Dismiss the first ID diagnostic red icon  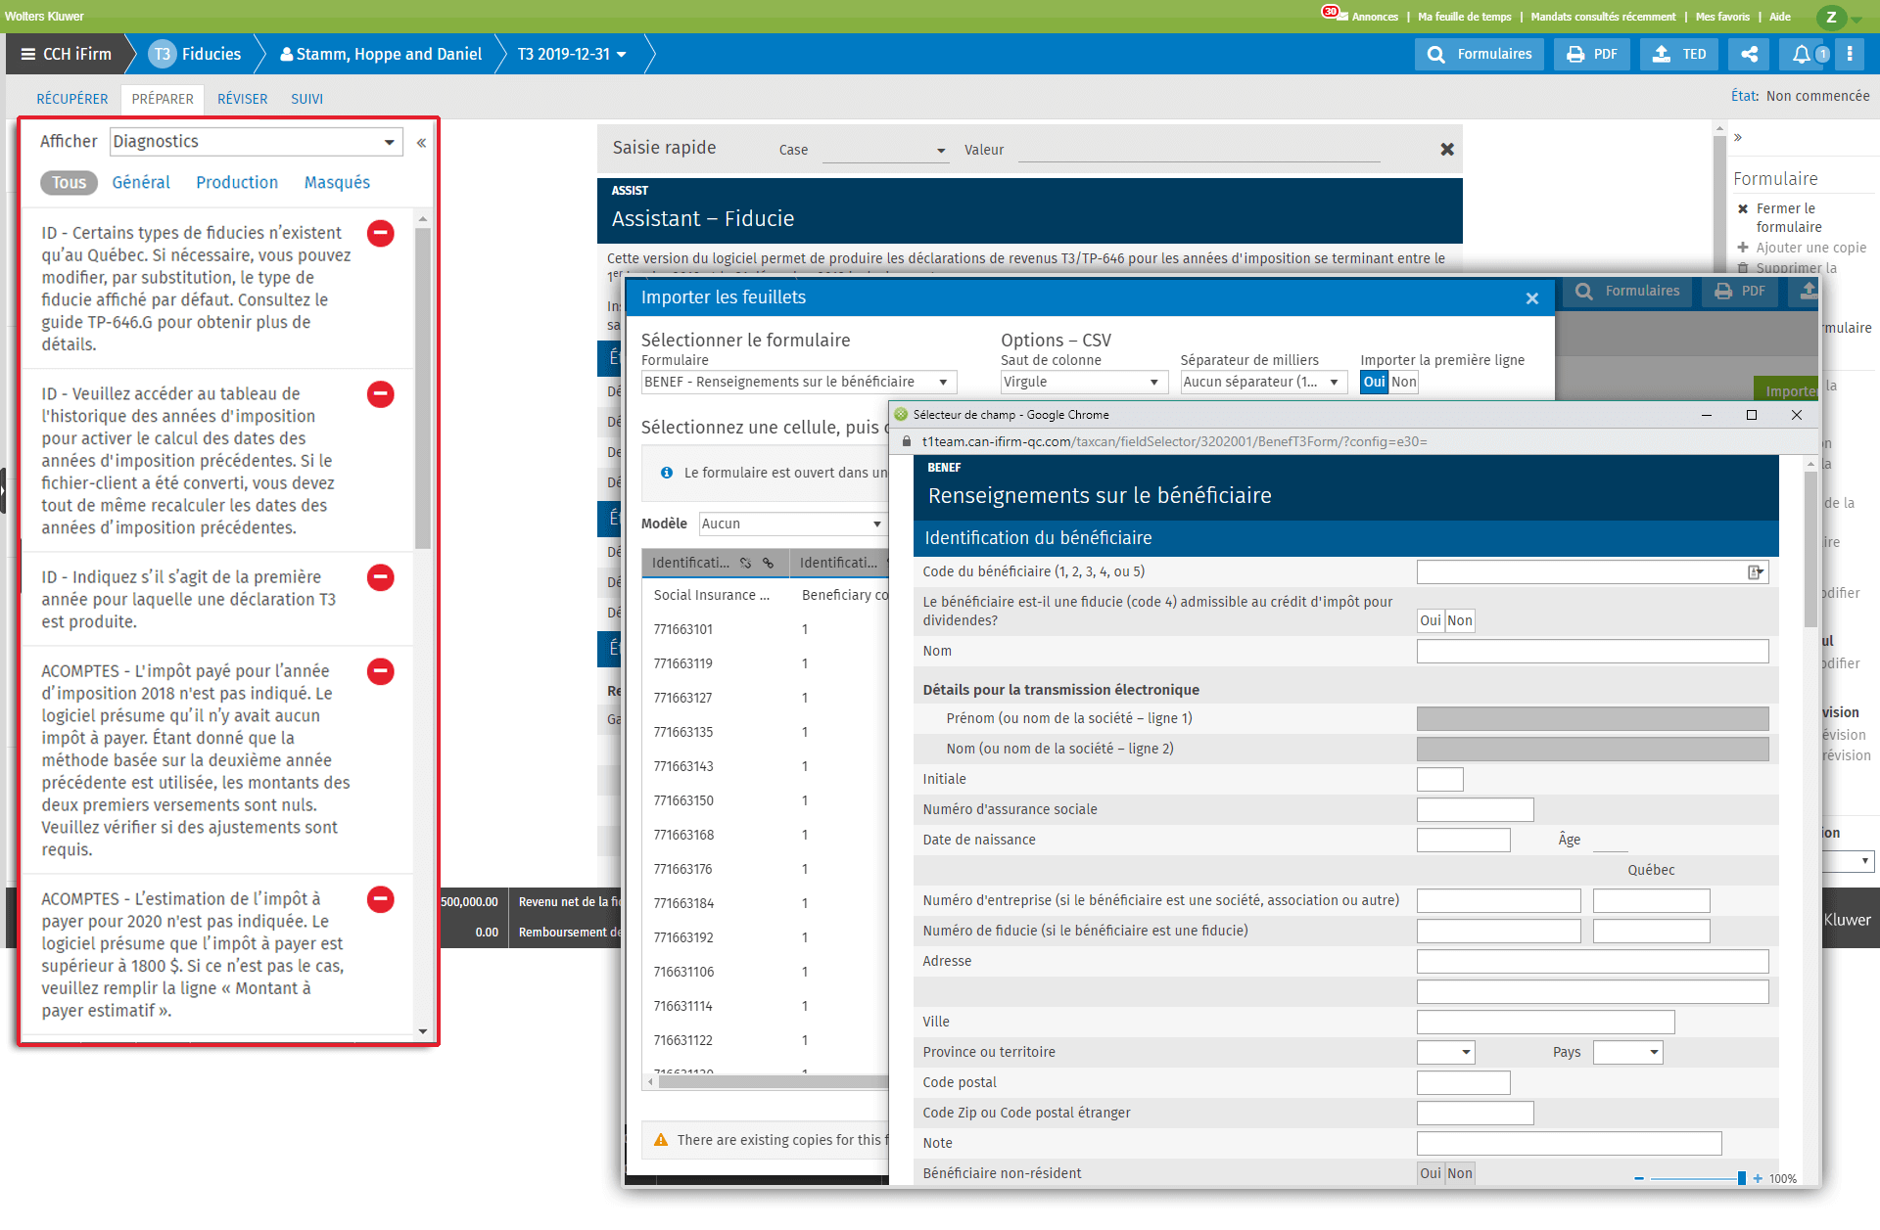point(380,233)
